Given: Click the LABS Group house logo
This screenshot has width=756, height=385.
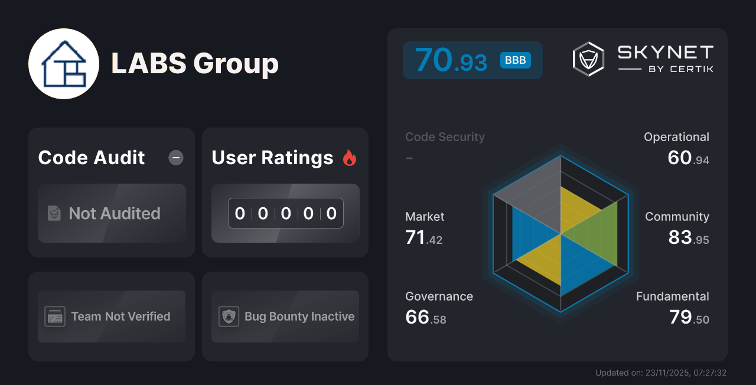Looking at the screenshot, I should click(x=64, y=63).
